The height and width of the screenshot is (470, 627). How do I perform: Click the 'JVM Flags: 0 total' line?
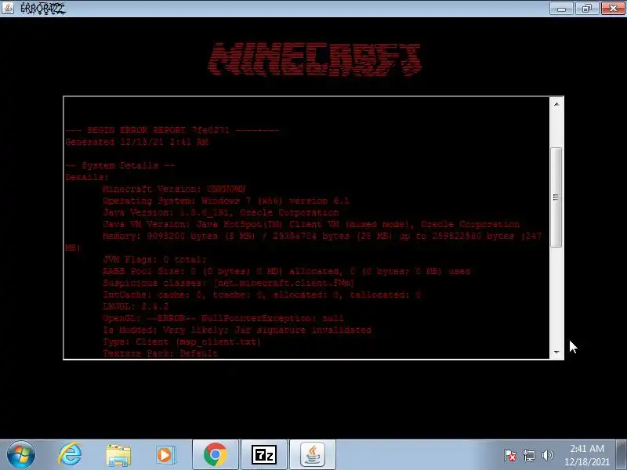[x=154, y=259]
